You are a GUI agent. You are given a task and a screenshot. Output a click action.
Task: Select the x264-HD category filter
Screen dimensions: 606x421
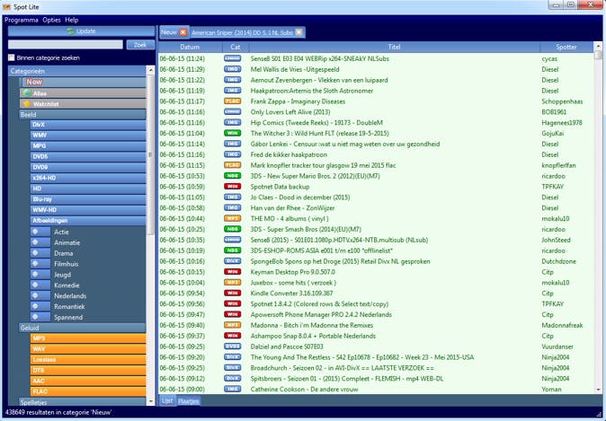coord(88,178)
